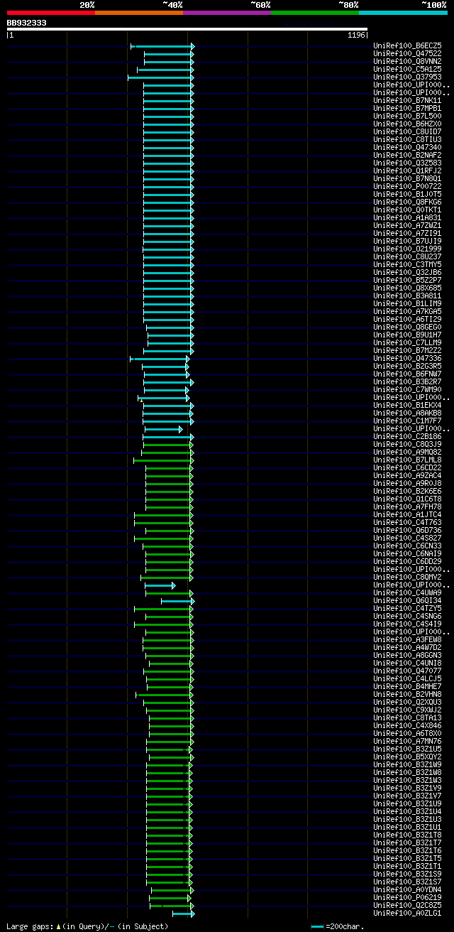454x932 pixels.
Task: Select hit label UniRef100_B9U1H7
Action: [x=407, y=335]
